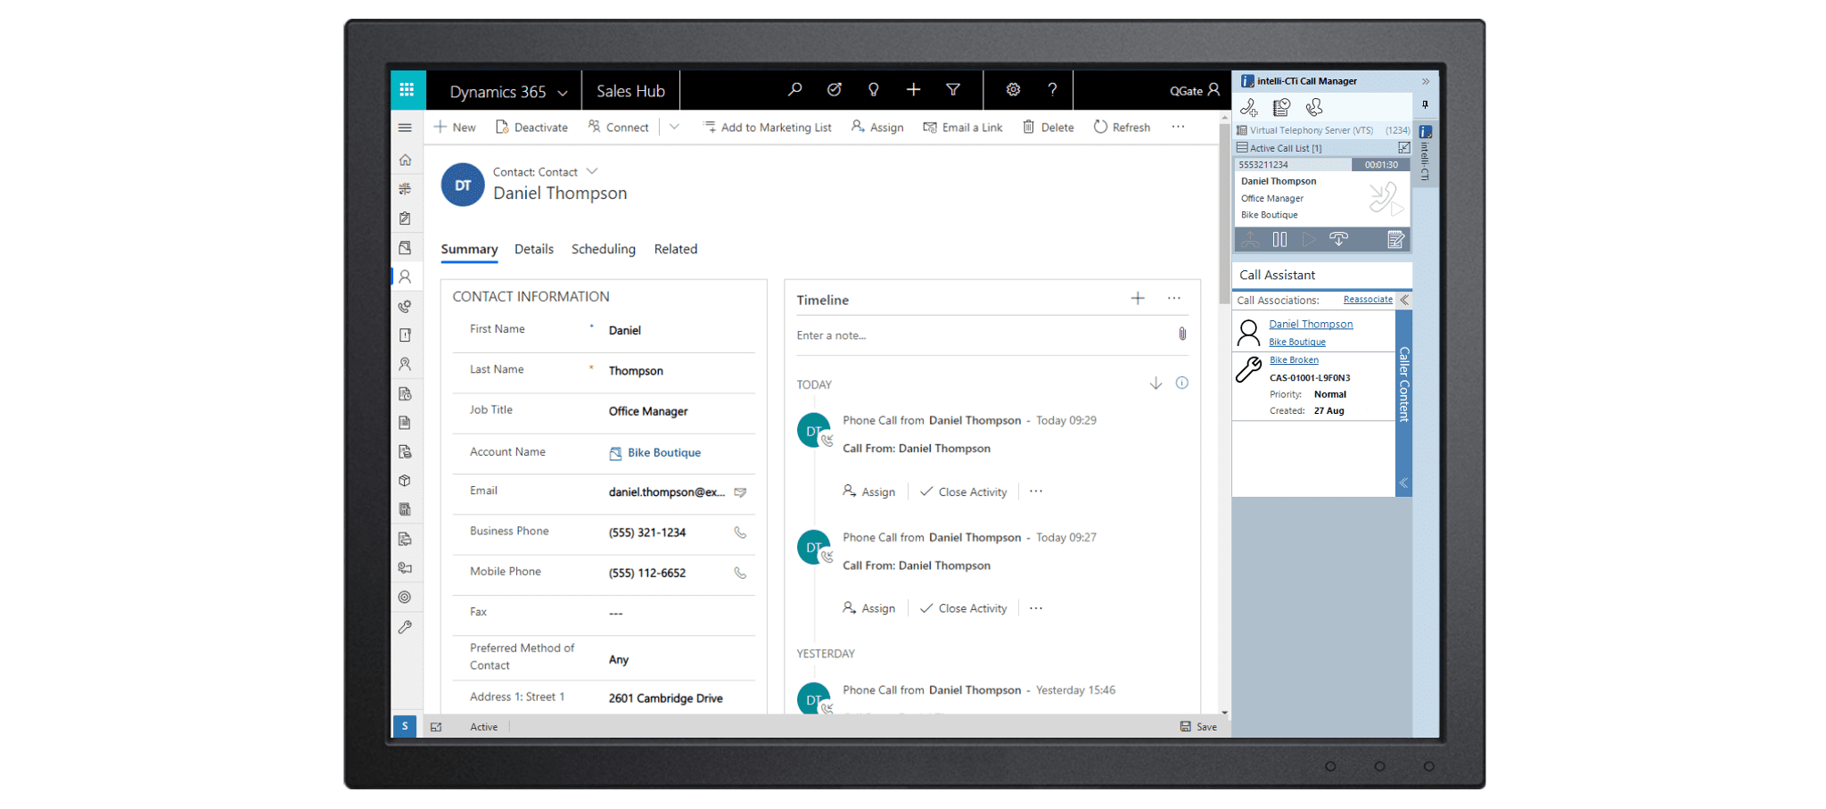This screenshot has height=809, width=1826.
Task: Open the Bike Broken case link
Action: pos(1294,360)
